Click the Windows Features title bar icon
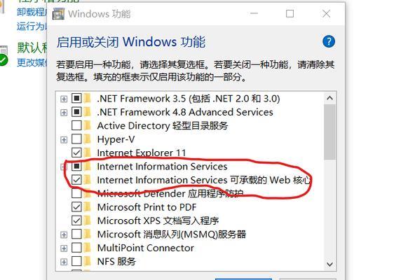The image size is (408, 280). 59,14
